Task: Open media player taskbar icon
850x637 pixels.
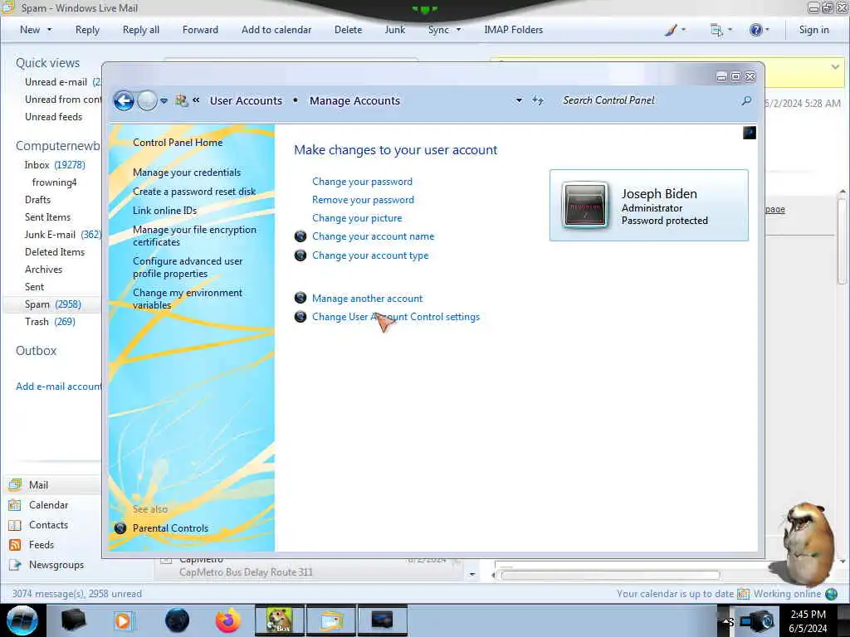Action: 123,620
